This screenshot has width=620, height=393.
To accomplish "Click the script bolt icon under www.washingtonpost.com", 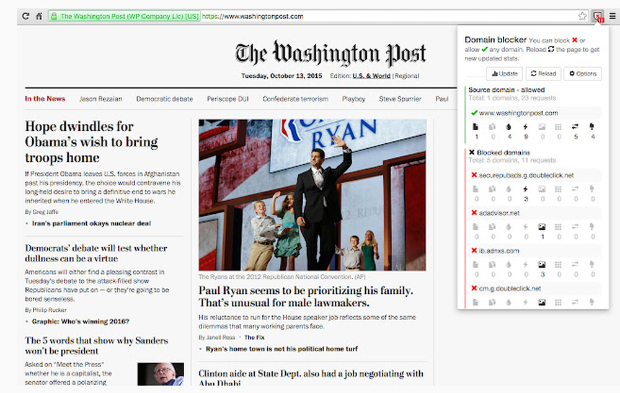I will (526, 127).
